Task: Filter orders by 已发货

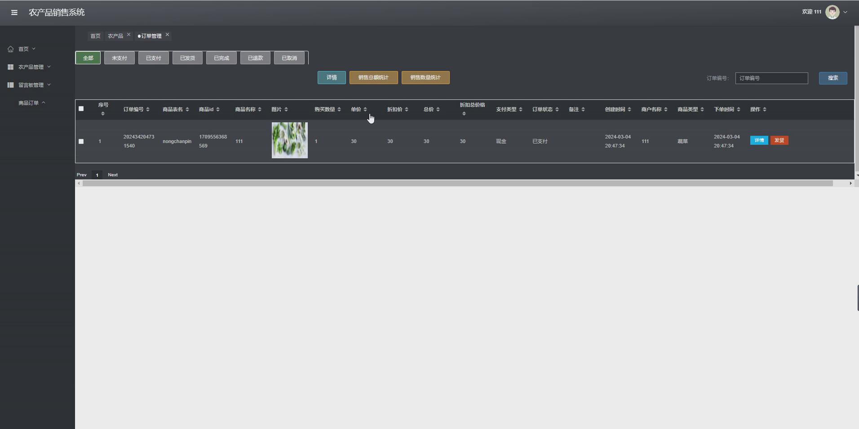Action: coord(187,58)
